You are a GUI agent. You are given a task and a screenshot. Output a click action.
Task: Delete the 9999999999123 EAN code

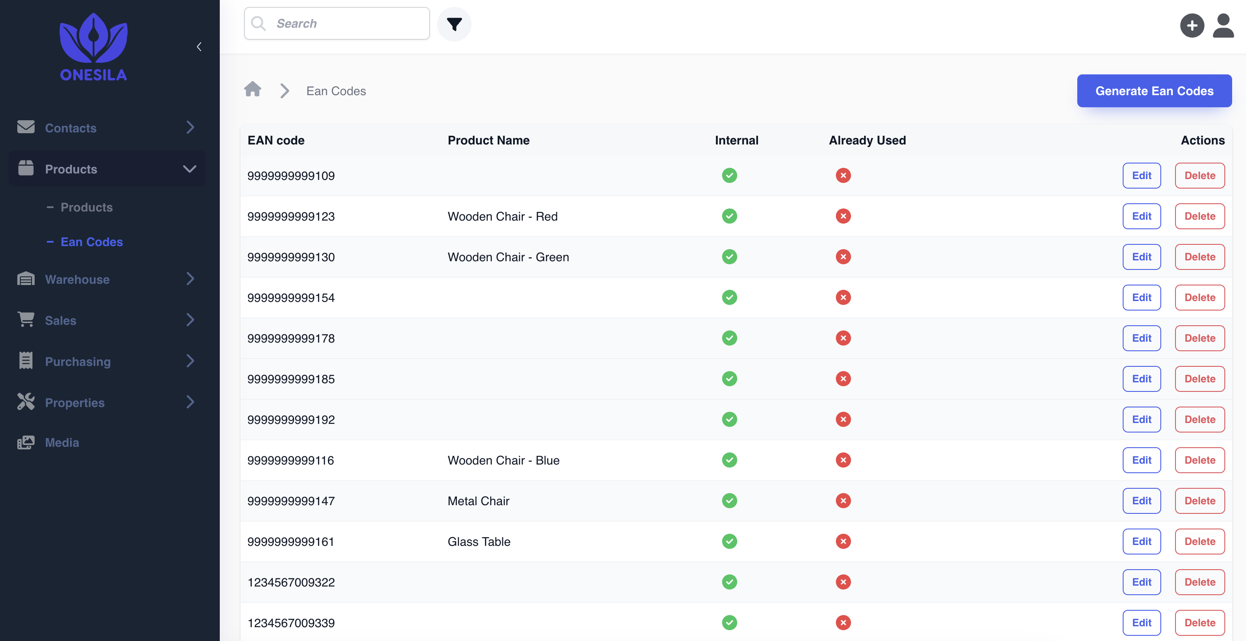pyautogui.click(x=1200, y=216)
